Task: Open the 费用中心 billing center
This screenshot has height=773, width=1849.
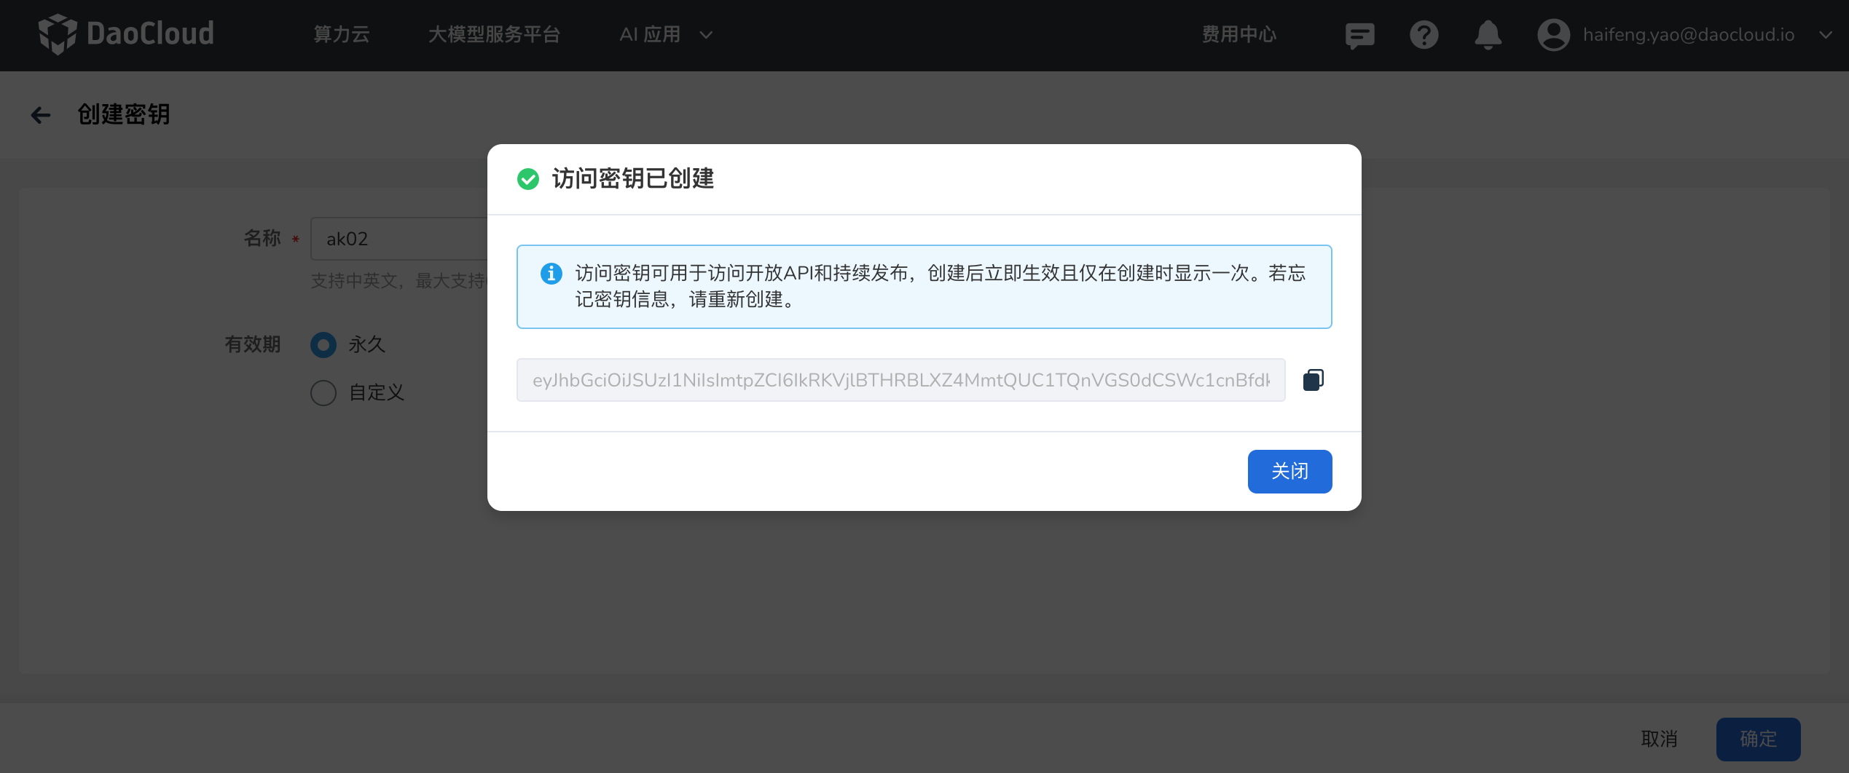Action: pos(1238,35)
